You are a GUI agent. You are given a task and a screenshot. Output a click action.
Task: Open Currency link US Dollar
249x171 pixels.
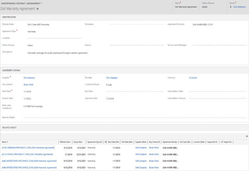click(193, 78)
